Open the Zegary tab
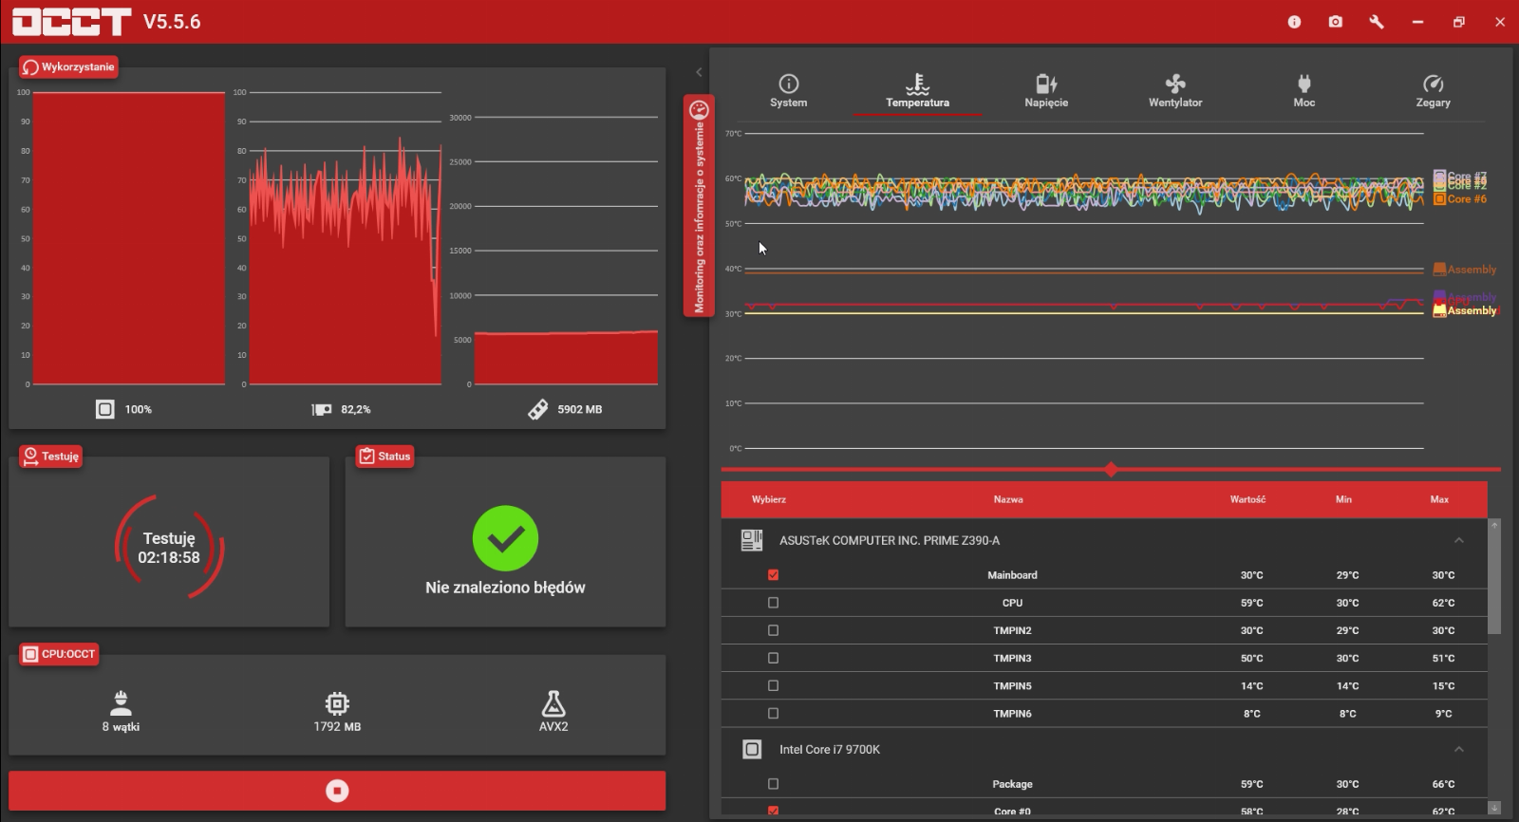The image size is (1519, 822). point(1434,91)
